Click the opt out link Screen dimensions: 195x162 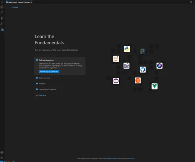(x=132, y=159)
